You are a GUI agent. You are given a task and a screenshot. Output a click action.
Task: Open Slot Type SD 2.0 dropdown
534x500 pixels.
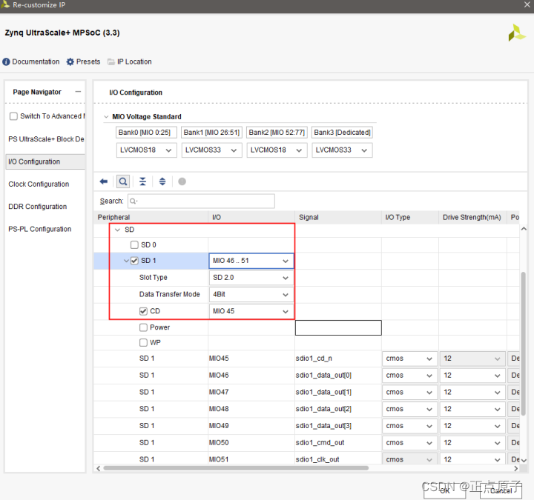[251, 278]
